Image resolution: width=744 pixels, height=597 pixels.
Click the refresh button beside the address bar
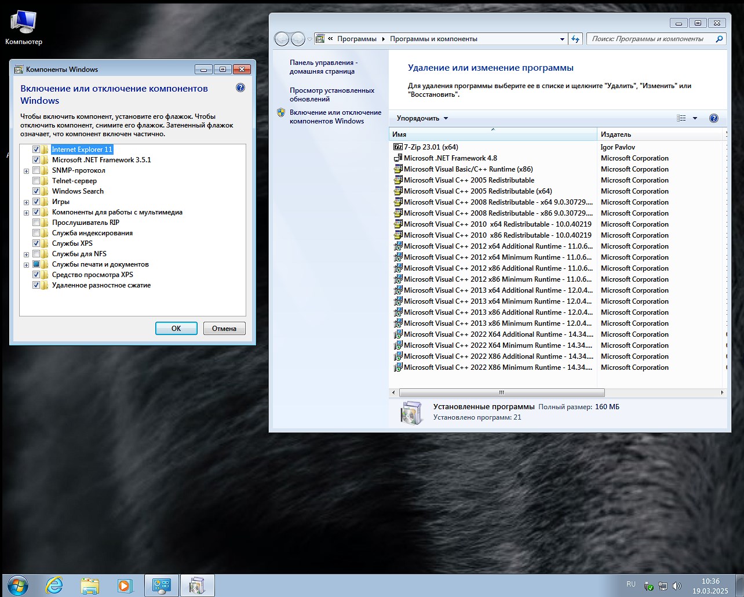click(x=575, y=39)
